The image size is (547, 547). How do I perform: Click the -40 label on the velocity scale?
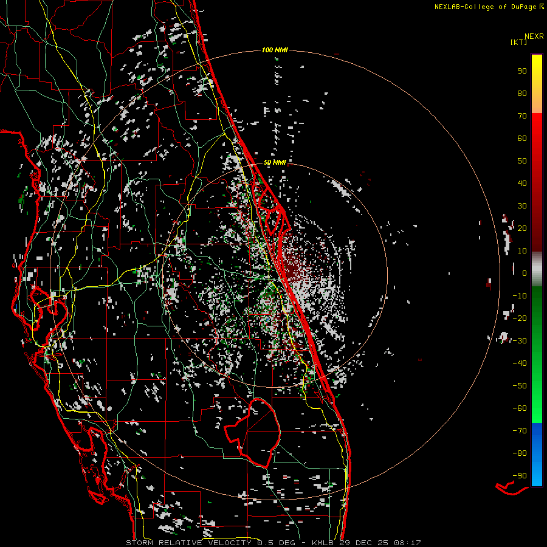pos(519,363)
